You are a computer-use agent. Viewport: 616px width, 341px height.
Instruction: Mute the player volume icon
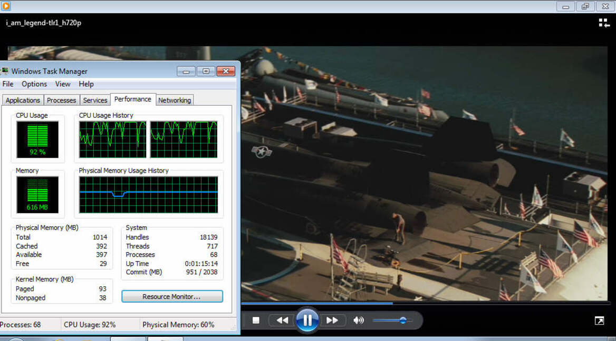pyautogui.click(x=358, y=320)
